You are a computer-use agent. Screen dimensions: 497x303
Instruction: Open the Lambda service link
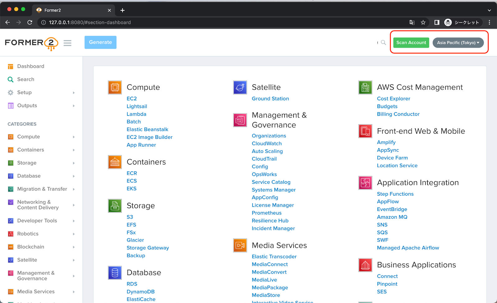(136, 114)
